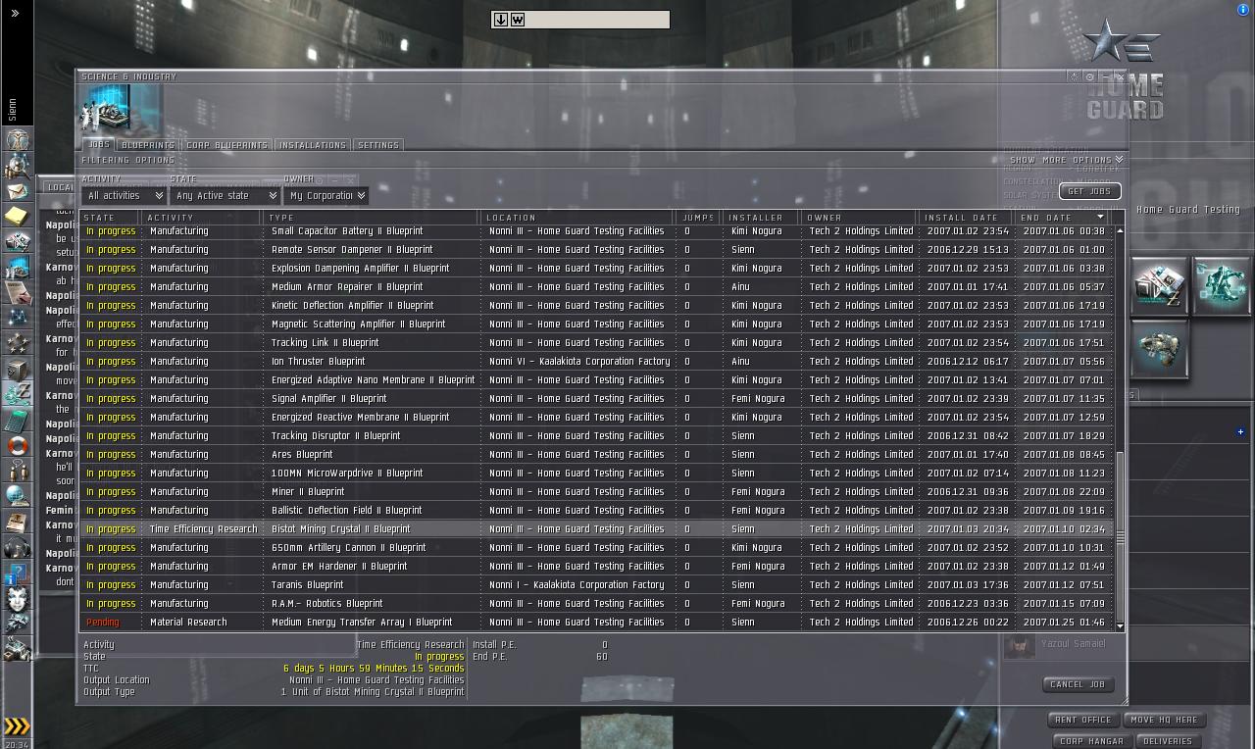Click the jobs list scrollbar thumb
The image size is (1255, 749).
pos(1120,535)
